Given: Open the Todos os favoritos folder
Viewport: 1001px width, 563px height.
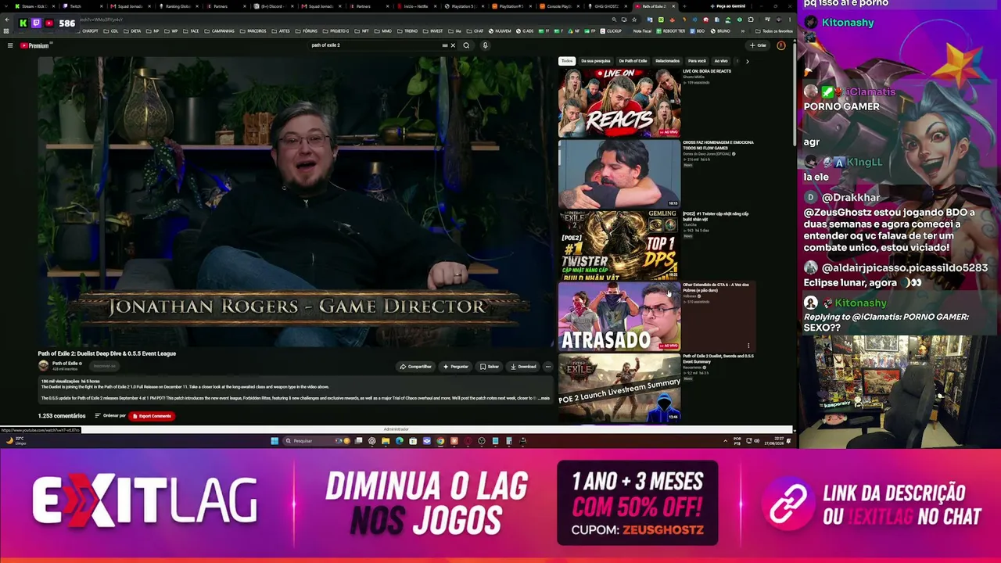Looking at the screenshot, I should (x=774, y=31).
